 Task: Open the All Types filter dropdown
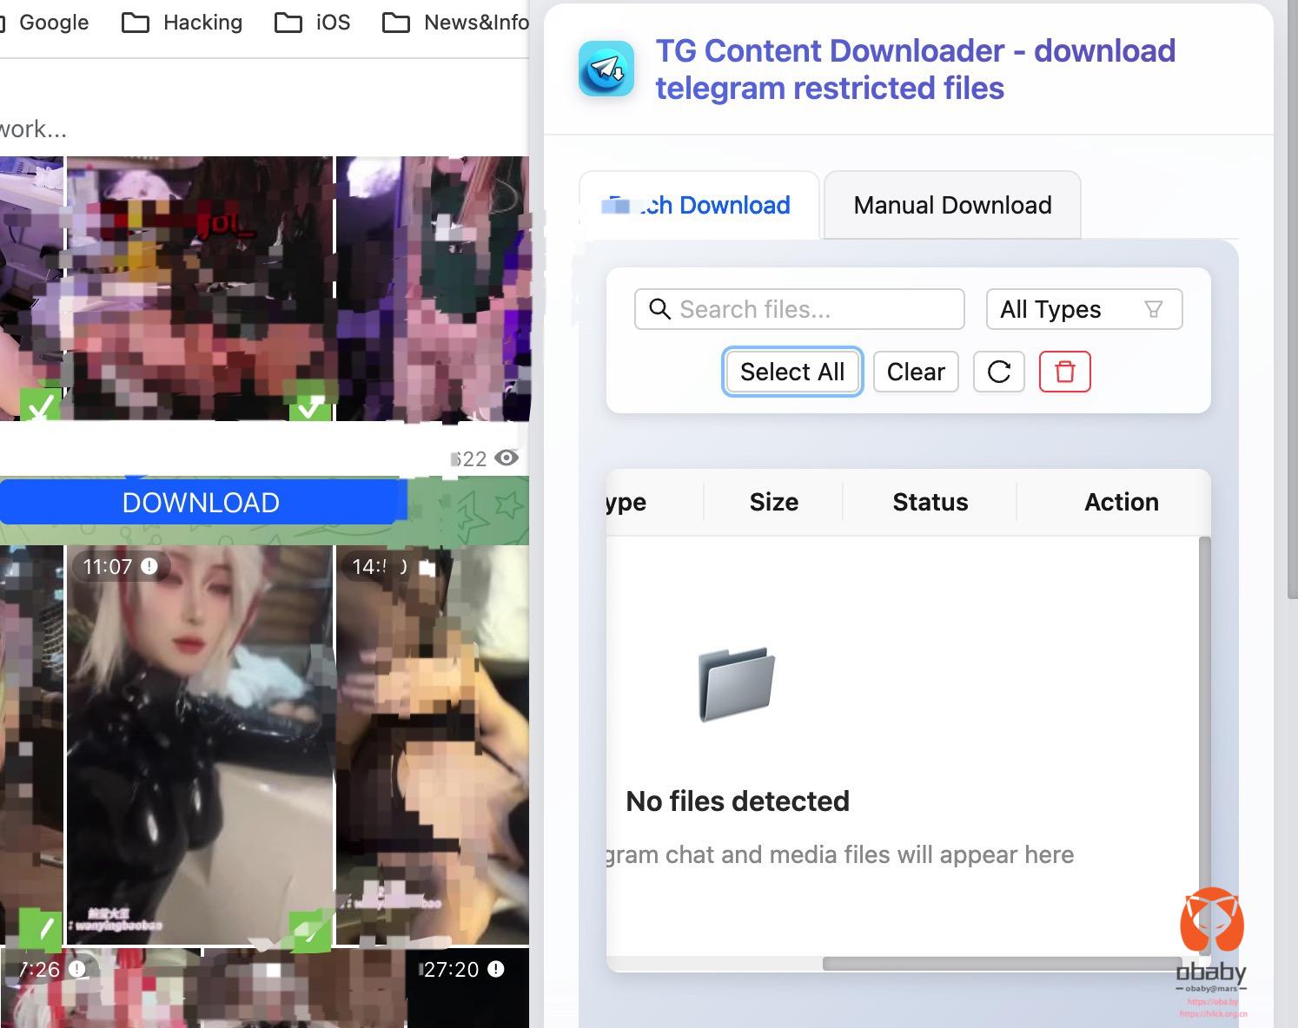1083,309
